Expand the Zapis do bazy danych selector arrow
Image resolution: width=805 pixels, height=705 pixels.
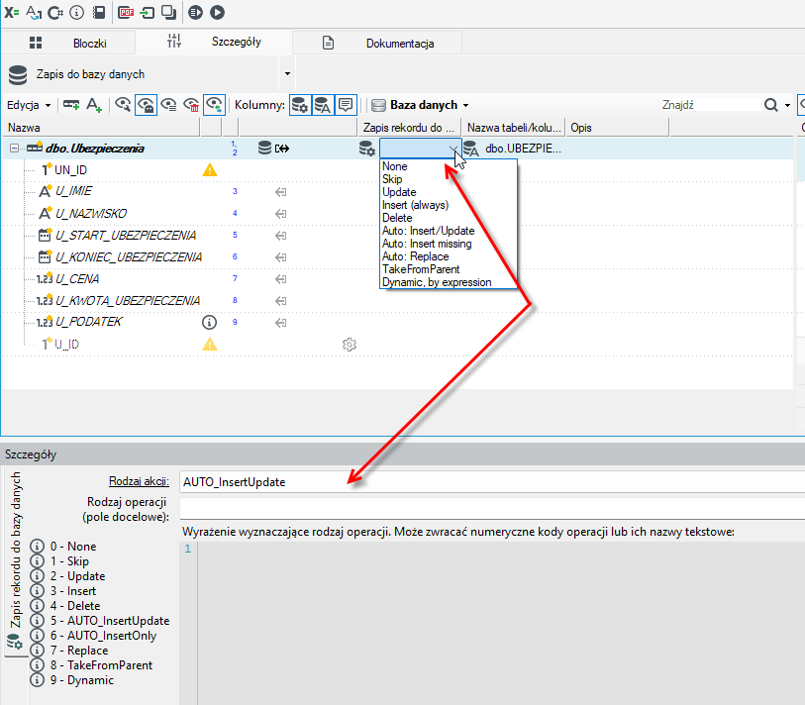pos(287,74)
